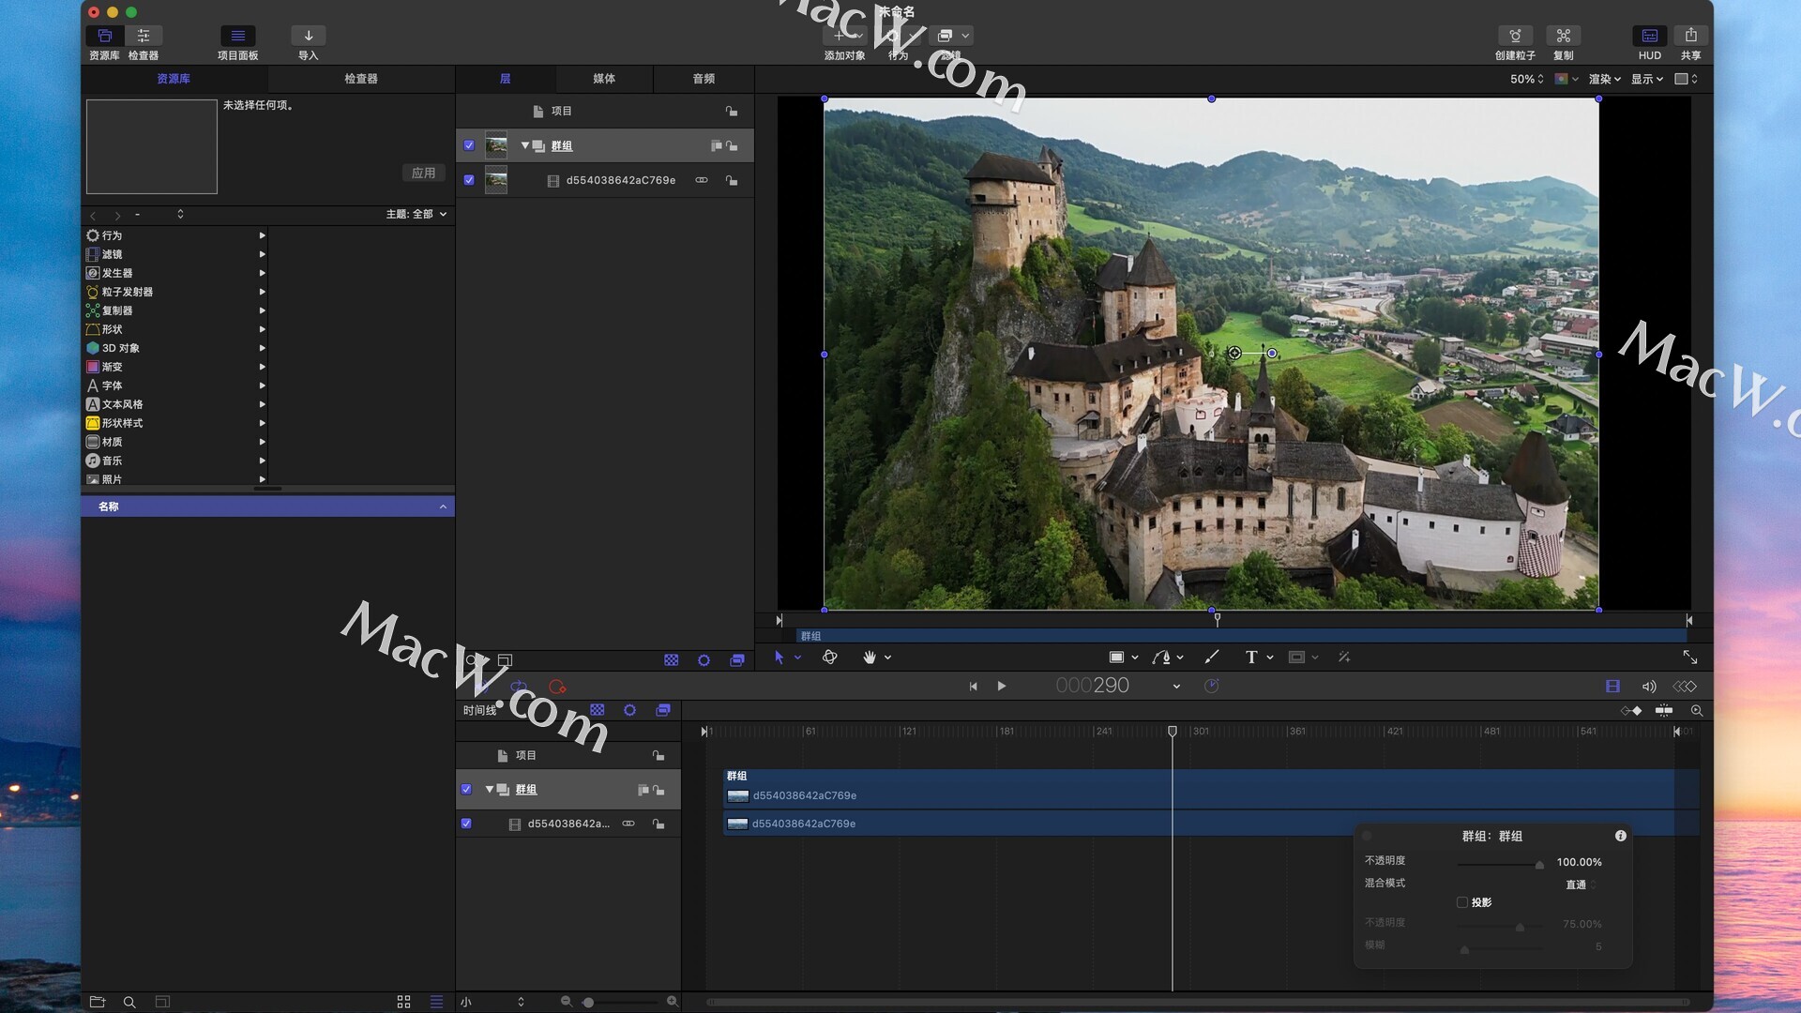Switch to the 检查器 inspector tab
Viewport: 1801px width, 1013px height.
pos(361,79)
